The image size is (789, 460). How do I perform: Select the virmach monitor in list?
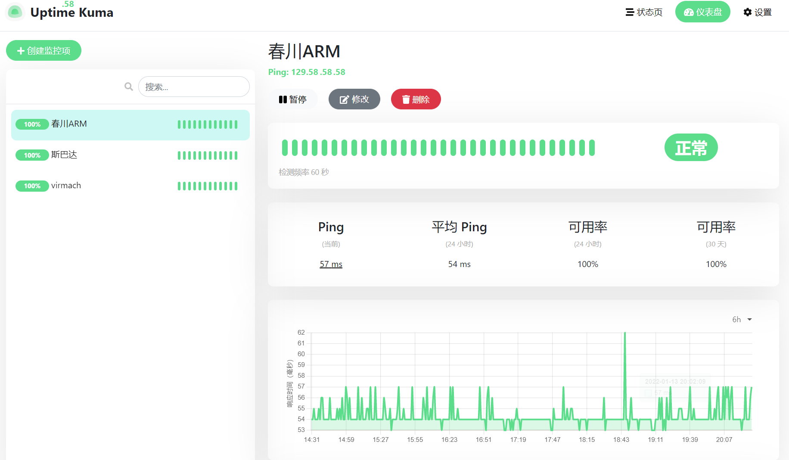(130, 186)
